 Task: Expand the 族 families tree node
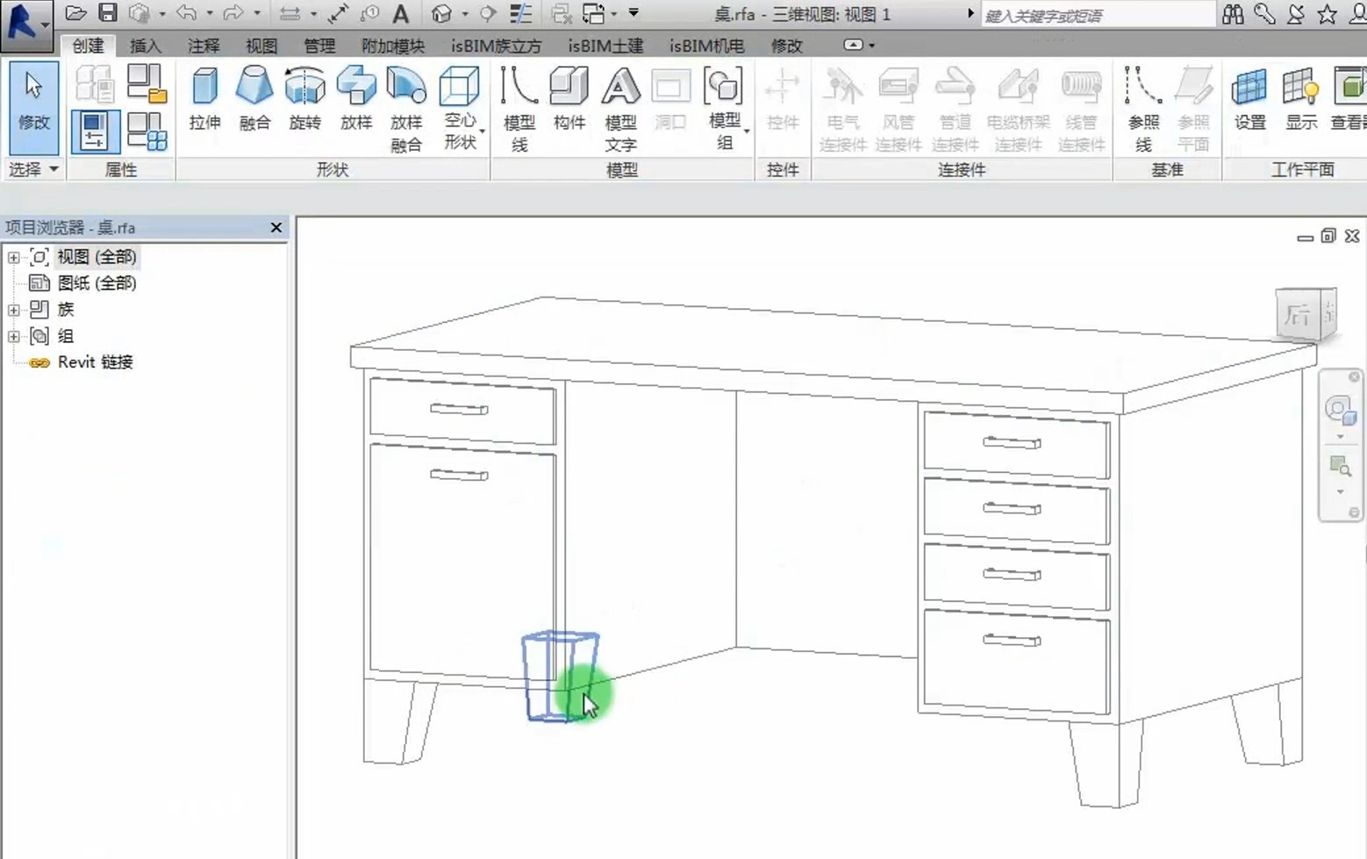click(14, 310)
